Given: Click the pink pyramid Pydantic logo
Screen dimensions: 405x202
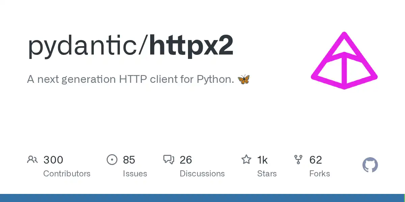Looking at the screenshot, I should [x=344, y=61].
